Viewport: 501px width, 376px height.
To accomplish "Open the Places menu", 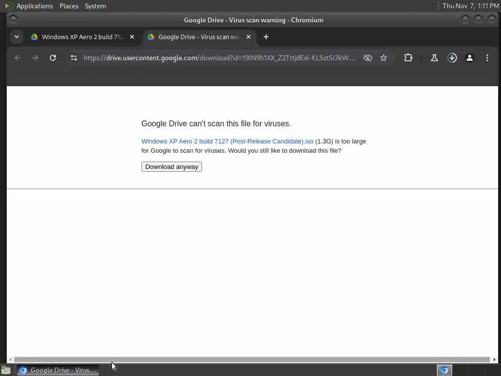I will [x=68, y=6].
